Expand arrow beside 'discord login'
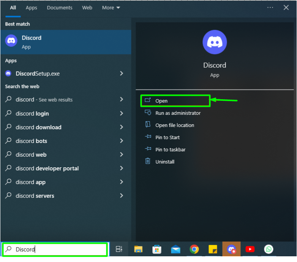 (122, 113)
